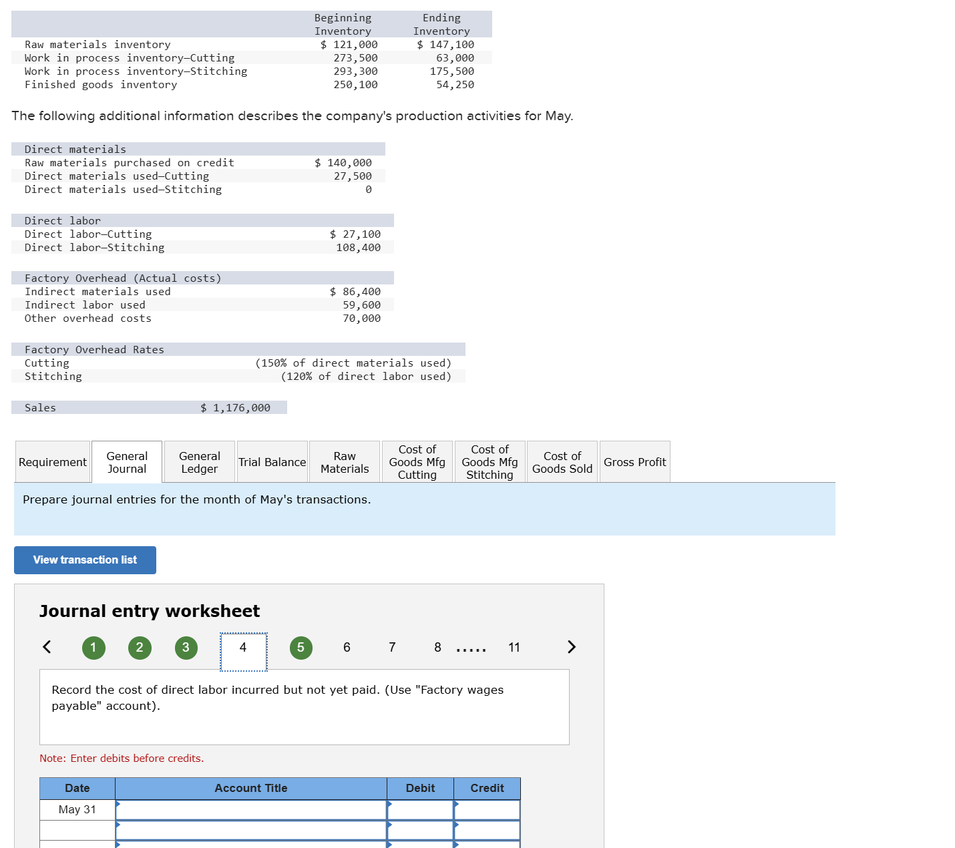Image resolution: width=955 pixels, height=848 pixels.
Task: Select journal entry step 1
Action: coord(93,647)
